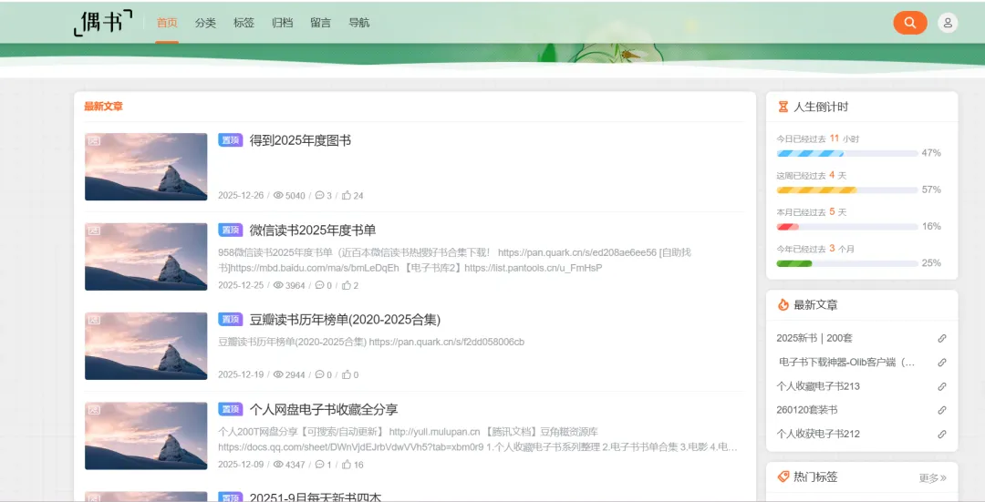Image resolution: width=985 pixels, height=502 pixels.
Task: Open sidebar link 260120套装书
Action: 806,410
